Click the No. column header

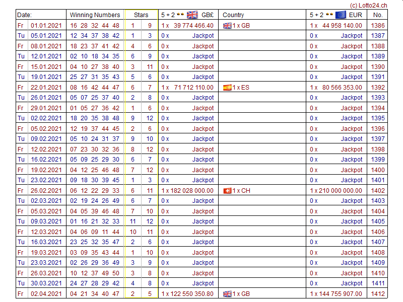coord(378,15)
